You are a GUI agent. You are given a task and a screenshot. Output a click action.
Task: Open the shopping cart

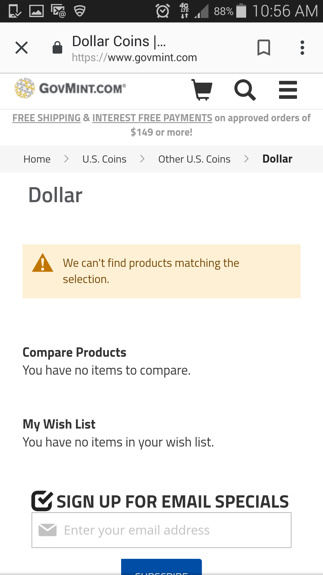[x=202, y=90]
